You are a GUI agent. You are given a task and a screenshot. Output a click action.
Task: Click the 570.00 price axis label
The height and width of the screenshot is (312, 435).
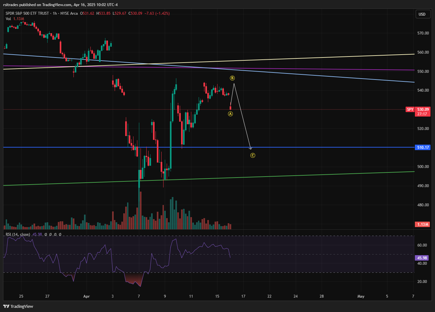(x=423, y=33)
